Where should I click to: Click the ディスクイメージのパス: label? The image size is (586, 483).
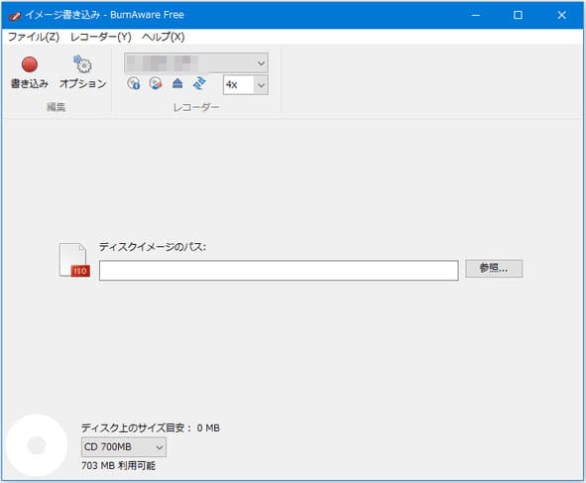click(x=153, y=247)
